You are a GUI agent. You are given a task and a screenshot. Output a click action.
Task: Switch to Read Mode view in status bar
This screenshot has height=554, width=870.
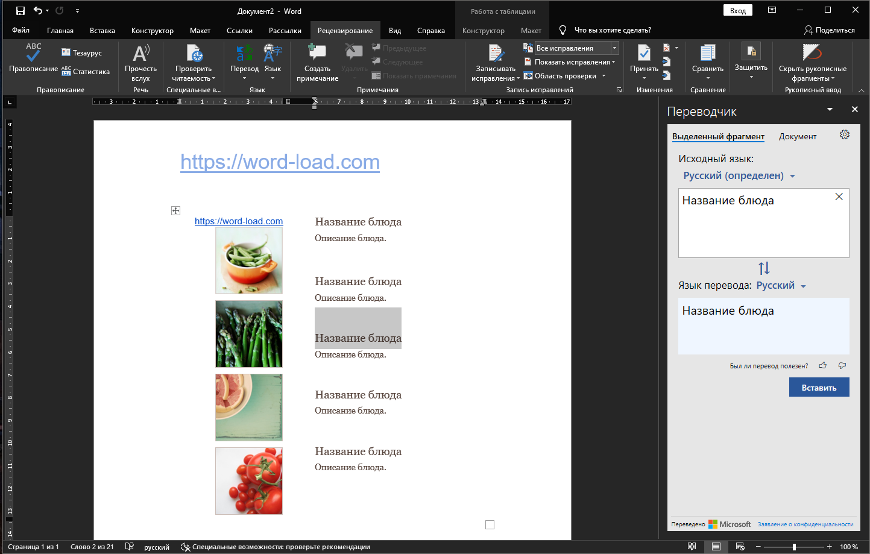(692, 547)
